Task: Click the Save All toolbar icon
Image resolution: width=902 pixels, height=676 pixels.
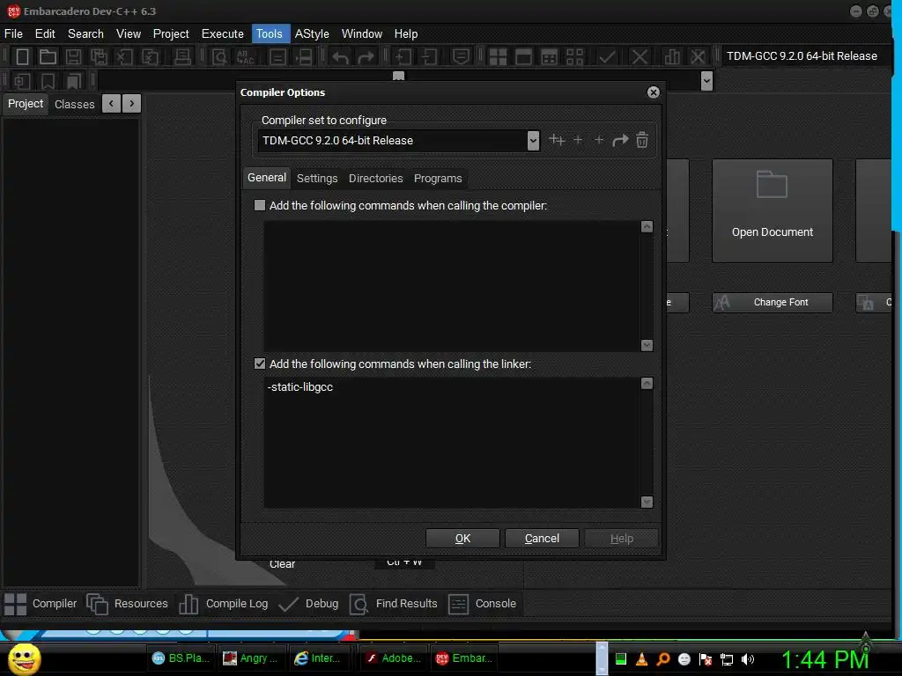Action: click(99, 56)
